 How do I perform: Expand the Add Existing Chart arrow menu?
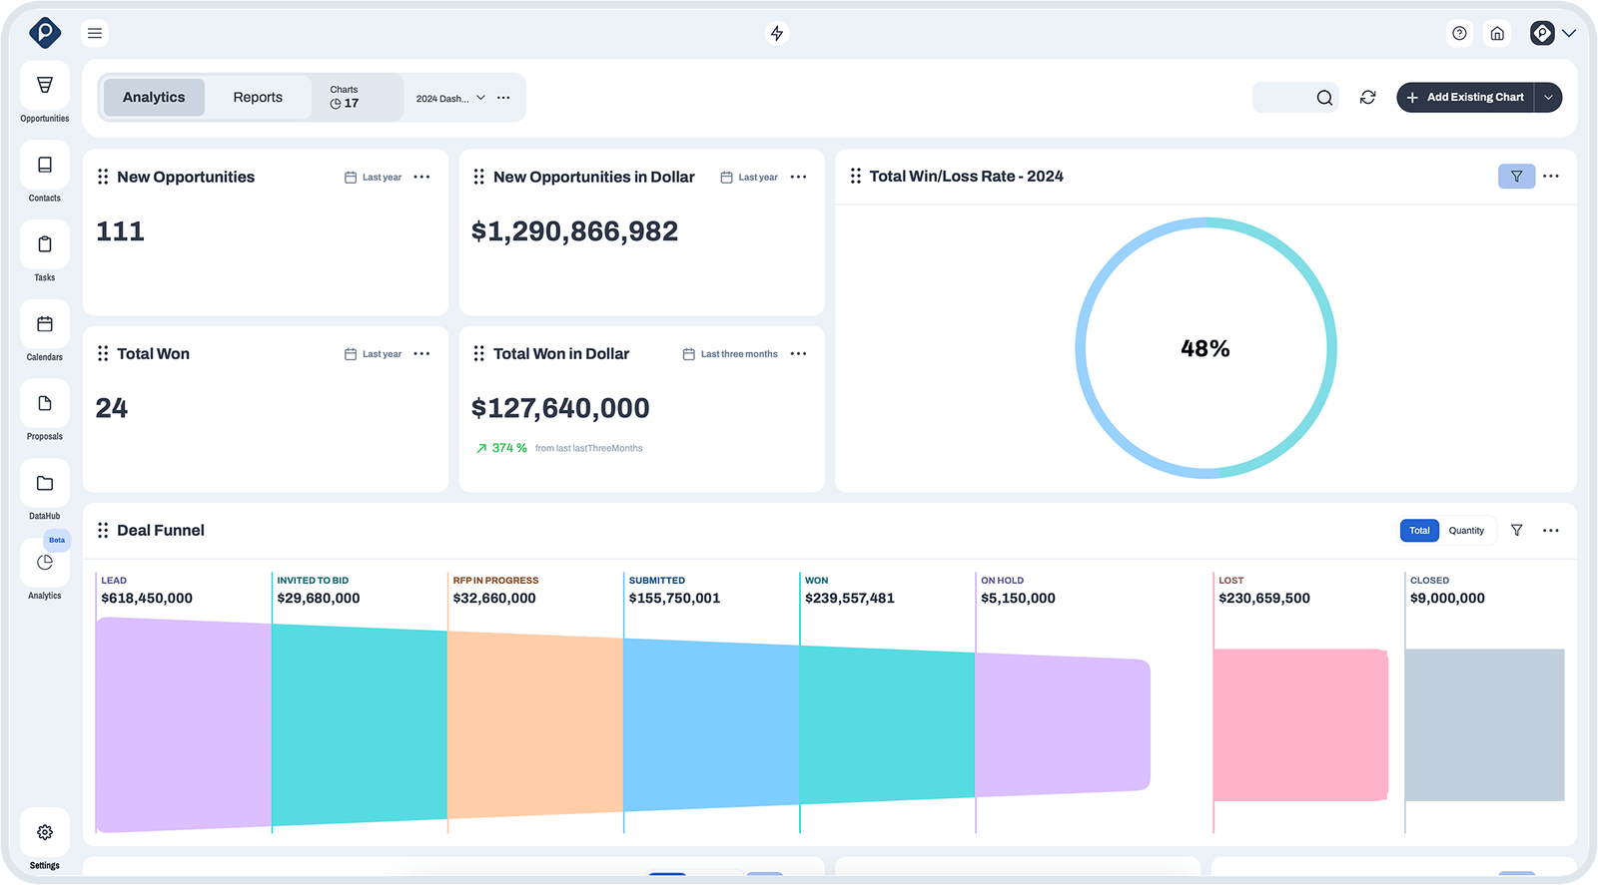click(x=1548, y=97)
